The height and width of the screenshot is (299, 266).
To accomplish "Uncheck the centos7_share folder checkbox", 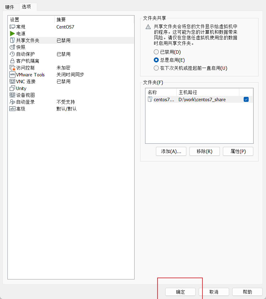I will coord(246,99).
